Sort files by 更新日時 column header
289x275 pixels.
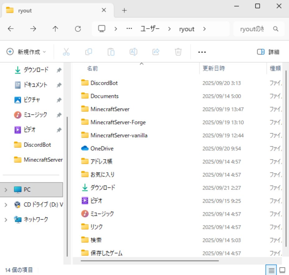coord(214,68)
